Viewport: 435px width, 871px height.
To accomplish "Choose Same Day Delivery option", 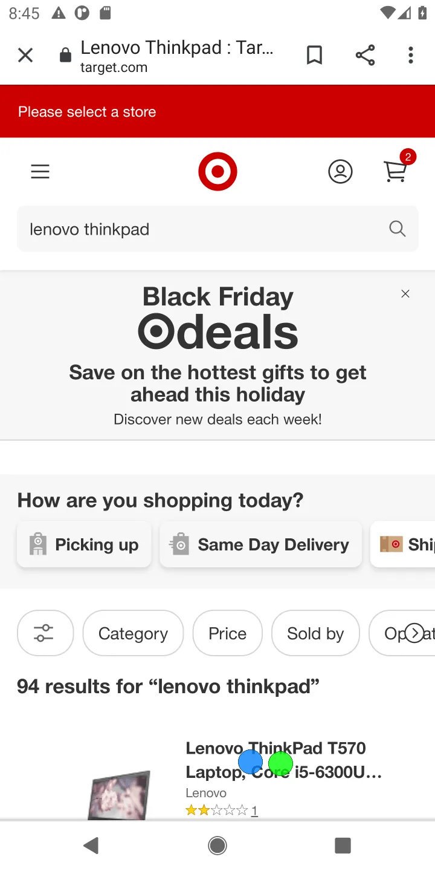I will (x=260, y=544).
